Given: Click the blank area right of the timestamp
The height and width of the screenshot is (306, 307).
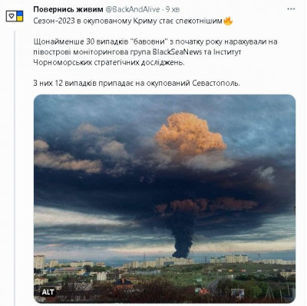Looking at the screenshot, I should pyautogui.click(x=233, y=9).
